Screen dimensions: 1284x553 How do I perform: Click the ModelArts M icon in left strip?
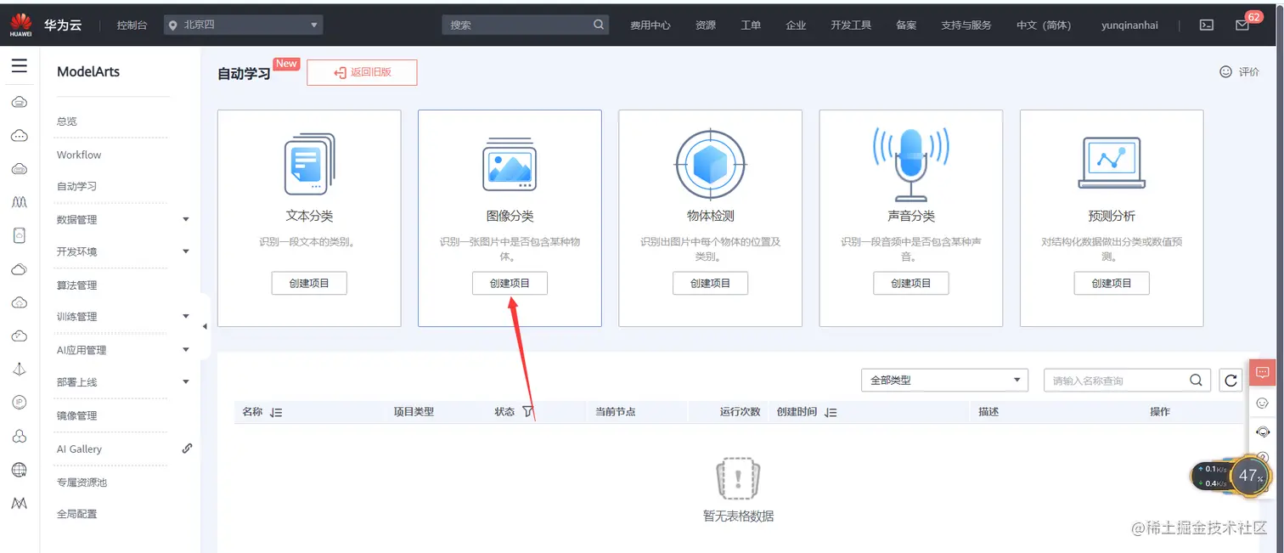tap(19, 503)
